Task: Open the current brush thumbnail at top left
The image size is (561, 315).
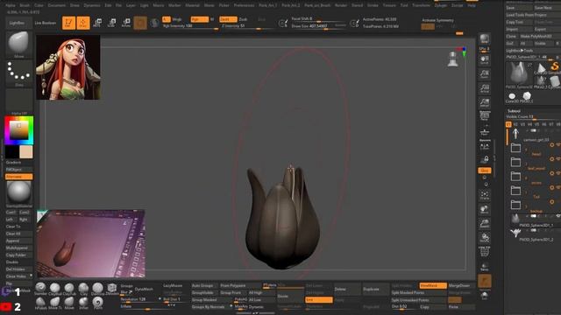Action: [19, 45]
